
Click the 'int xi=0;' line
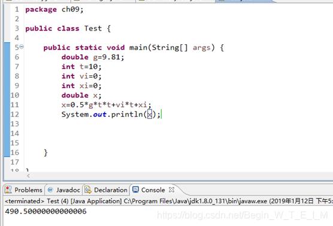pyautogui.click(x=81, y=86)
